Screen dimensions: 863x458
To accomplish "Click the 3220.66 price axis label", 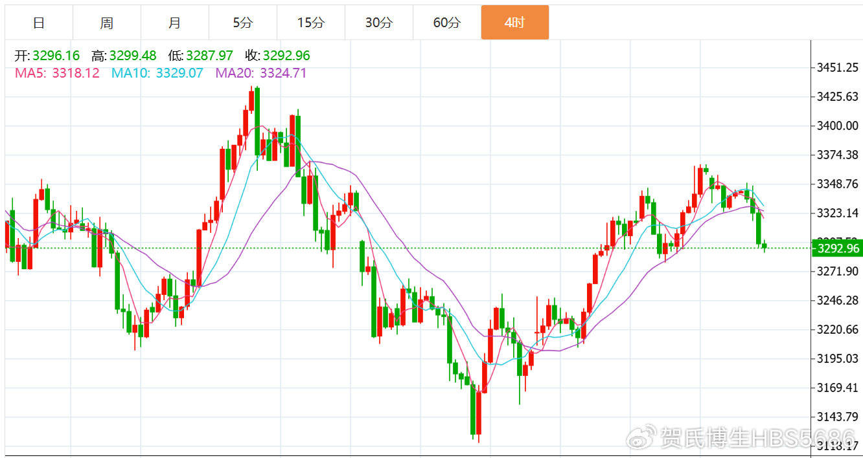I will [x=838, y=329].
